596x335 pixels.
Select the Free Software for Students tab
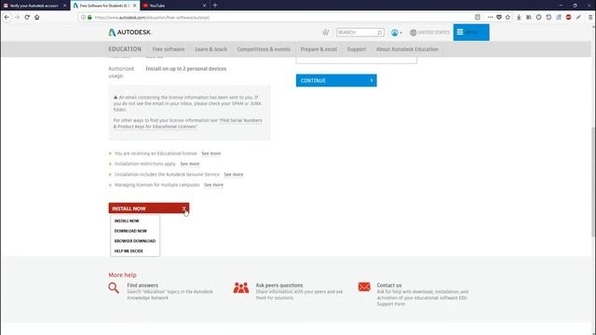104,6
